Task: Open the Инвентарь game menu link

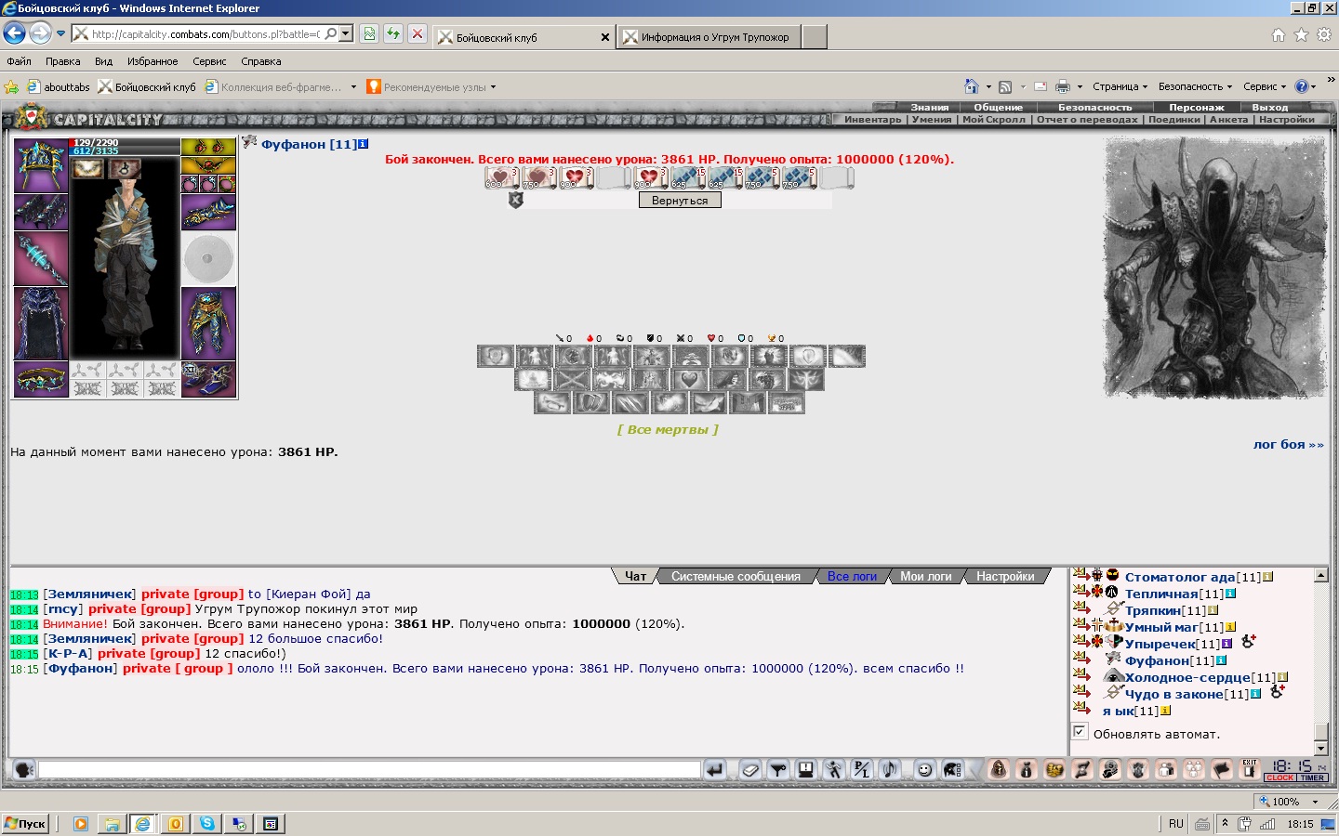Action: (x=872, y=119)
